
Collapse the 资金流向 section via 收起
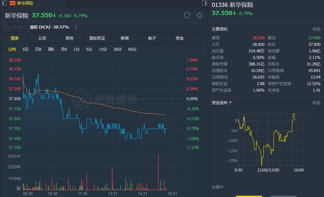click(316, 102)
